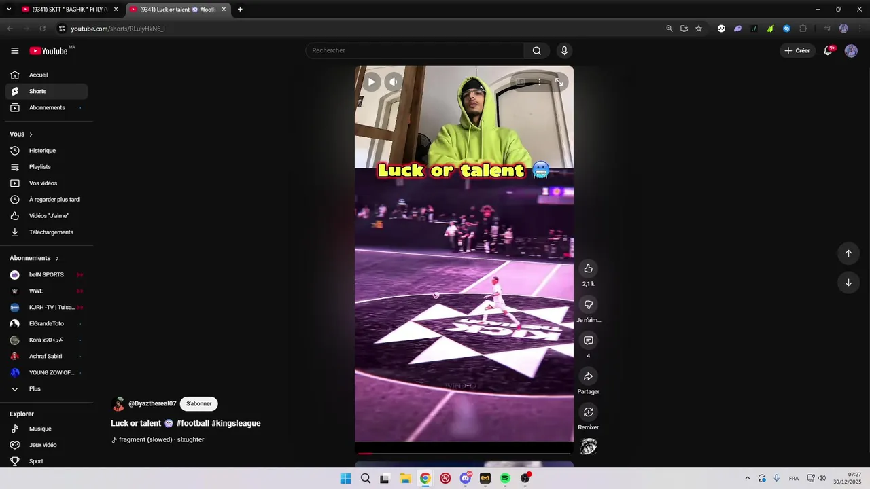Open the notifications bell

point(828,51)
